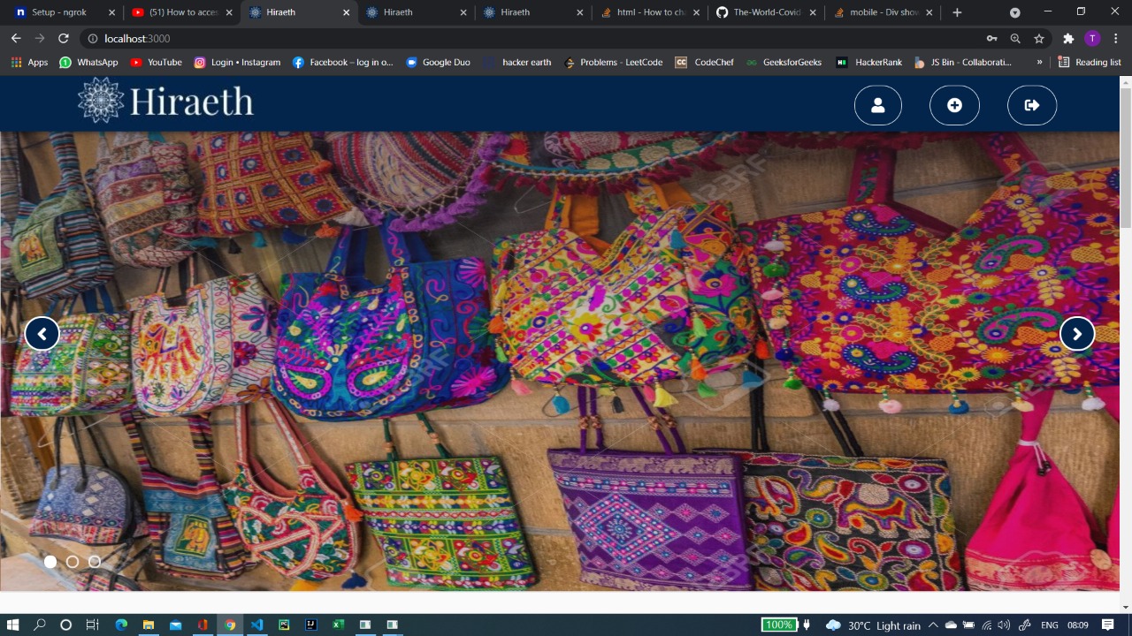Open the tab search dropdown
Screen dimensions: 1132x636
click(1014, 12)
